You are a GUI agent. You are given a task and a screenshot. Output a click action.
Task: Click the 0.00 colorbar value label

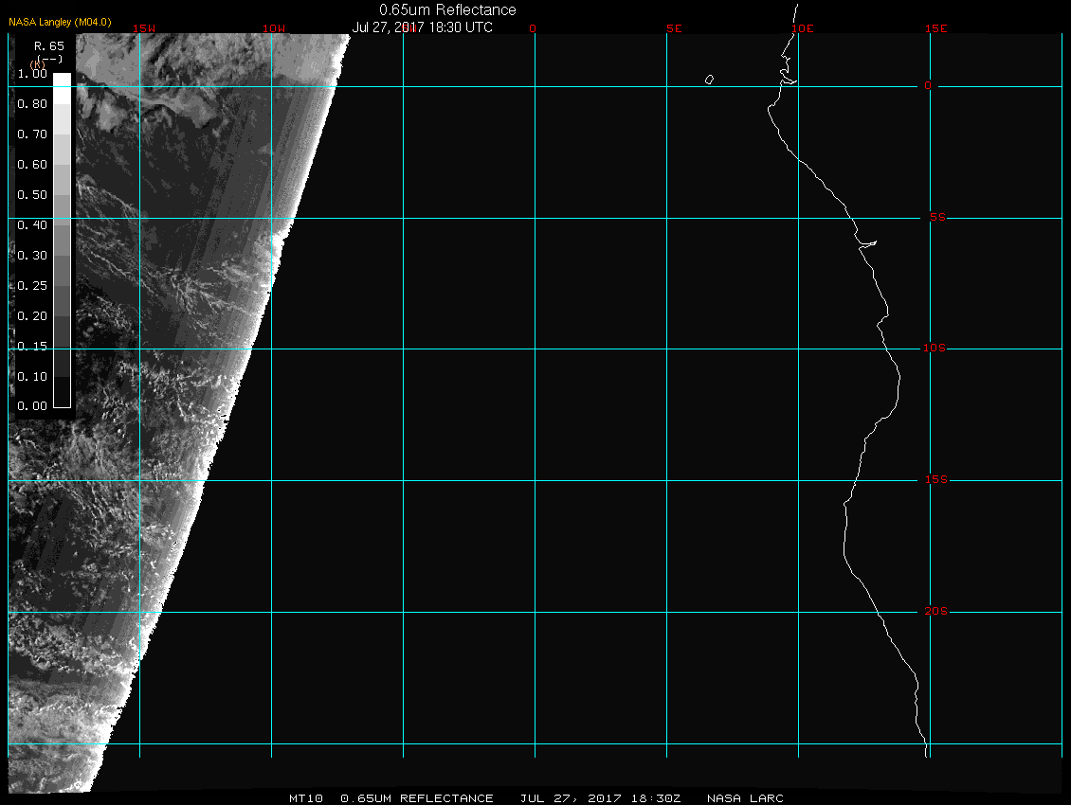click(x=32, y=406)
